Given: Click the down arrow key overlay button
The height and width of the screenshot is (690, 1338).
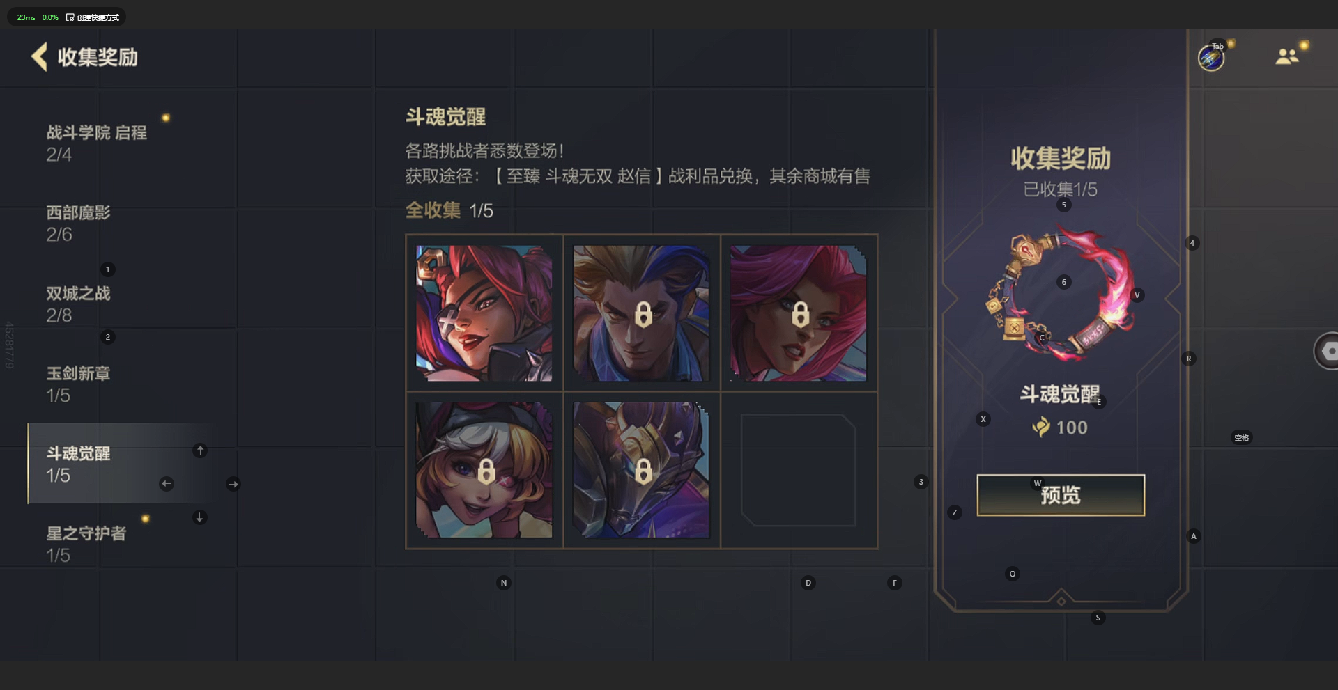Looking at the screenshot, I should click(199, 517).
